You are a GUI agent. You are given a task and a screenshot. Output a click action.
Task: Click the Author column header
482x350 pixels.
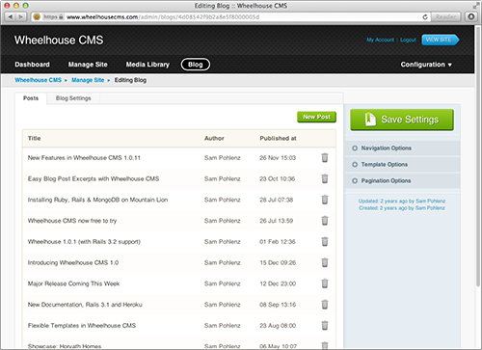tap(214, 138)
